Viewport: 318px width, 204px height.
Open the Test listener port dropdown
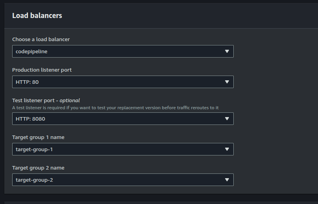click(x=123, y=119)
